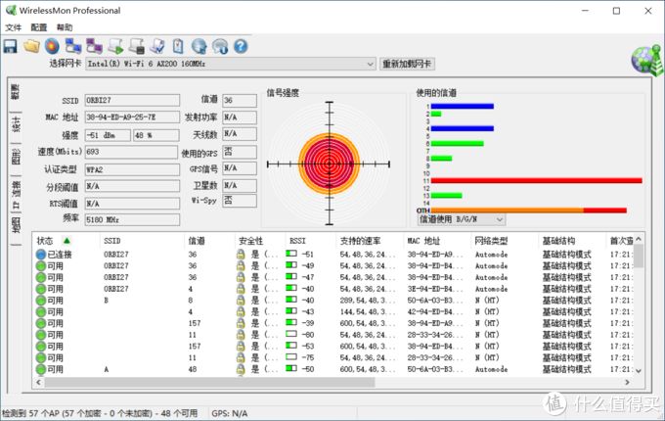Click the AP list's scroll down arrow

point(639,371)
